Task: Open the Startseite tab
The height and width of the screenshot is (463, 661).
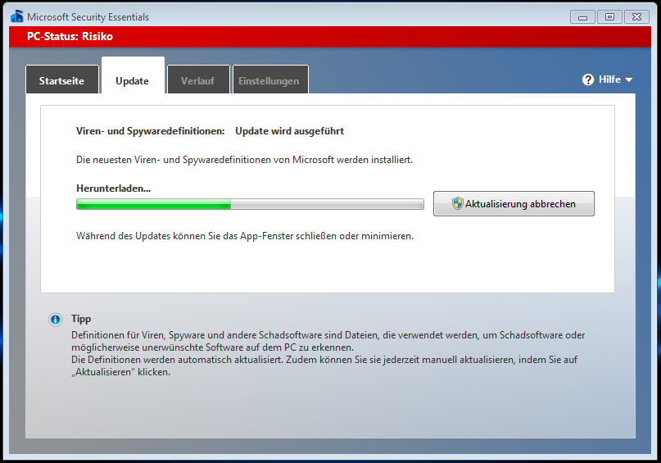Action: point(62,79)
